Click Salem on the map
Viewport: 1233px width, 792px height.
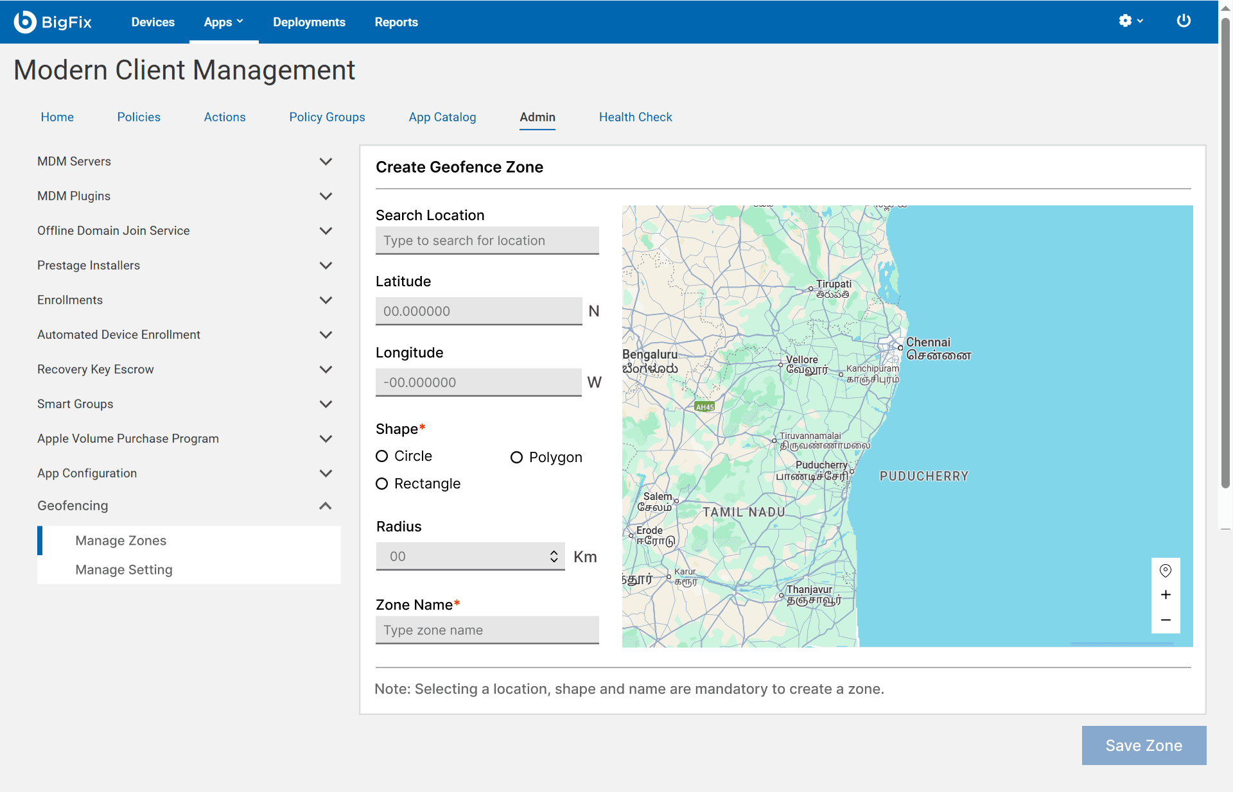tap(658, 497)
